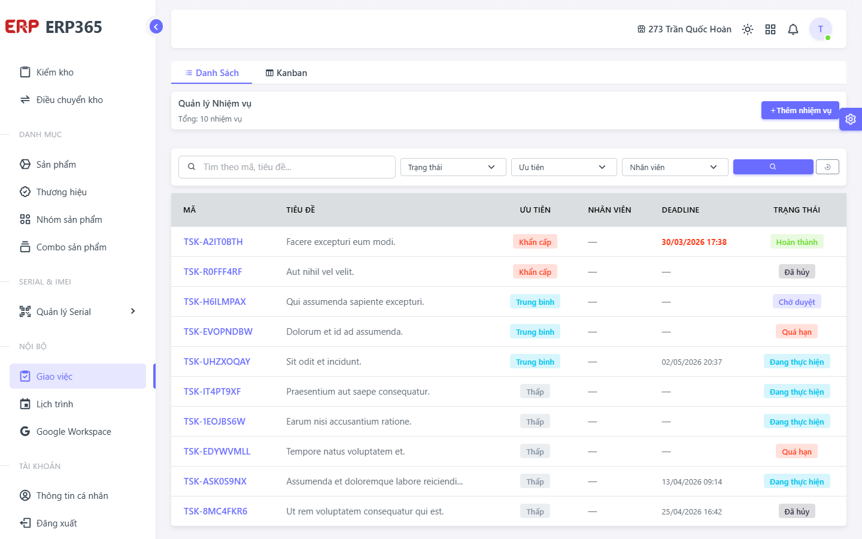Open task link TSK-A2IT0BTH
The height and width of the screenshot is (539, 862).
click(x=213, y=242)
